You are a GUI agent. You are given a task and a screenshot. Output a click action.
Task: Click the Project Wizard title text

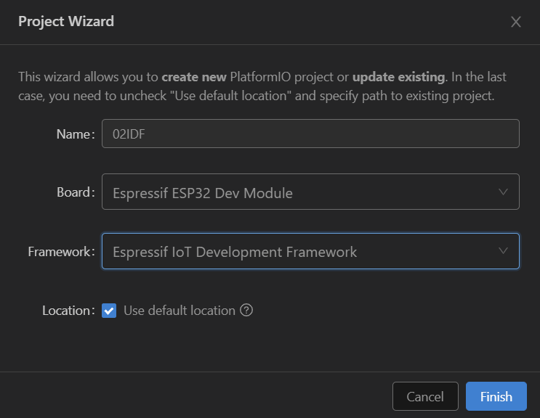66,21
